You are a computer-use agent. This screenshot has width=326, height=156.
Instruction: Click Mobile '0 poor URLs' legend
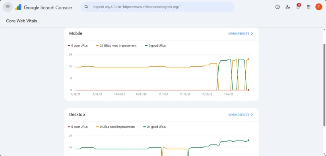[78, 46]
